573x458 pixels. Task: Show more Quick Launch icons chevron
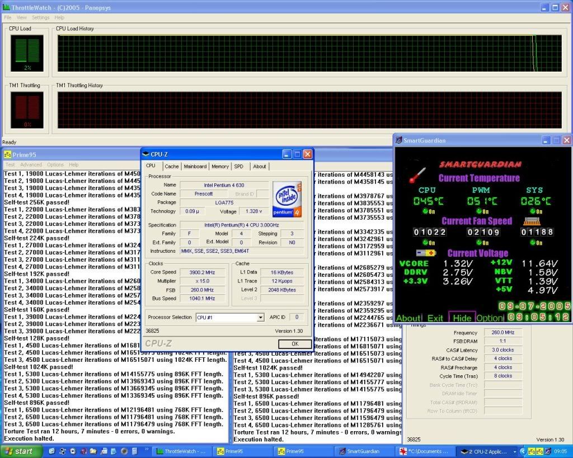pyautogui.click(x=147, y=449)
